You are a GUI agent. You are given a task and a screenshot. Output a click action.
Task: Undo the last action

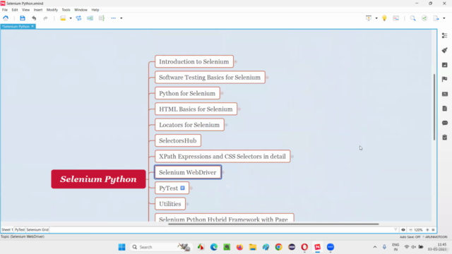34,18
